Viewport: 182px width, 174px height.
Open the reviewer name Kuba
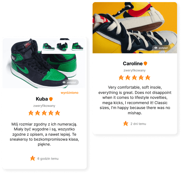(x=42, y=99)
